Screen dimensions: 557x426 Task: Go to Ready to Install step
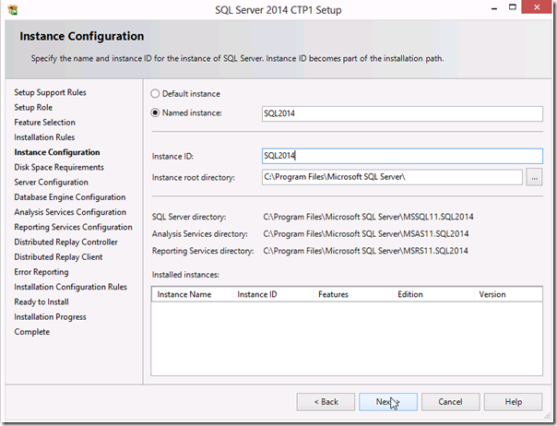click(x=41, y=302)
